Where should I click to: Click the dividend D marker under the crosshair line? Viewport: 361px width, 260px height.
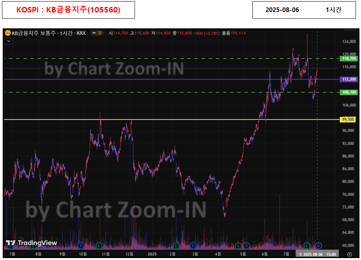point(318,246)
